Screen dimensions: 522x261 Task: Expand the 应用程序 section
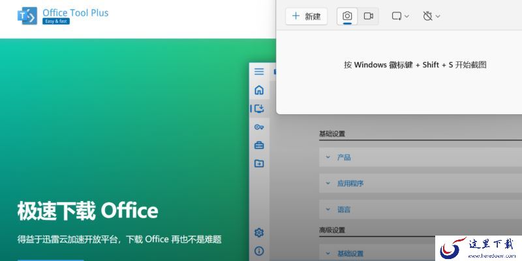click(x=420, y=183)
